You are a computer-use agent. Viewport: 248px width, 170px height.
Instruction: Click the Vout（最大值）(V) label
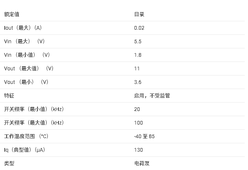point(29,69)
